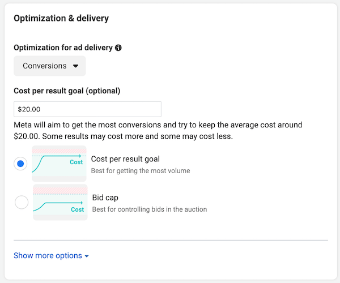Click info icon beside Optimization for ad delivery
340x283 pixels.
point(118,48)
